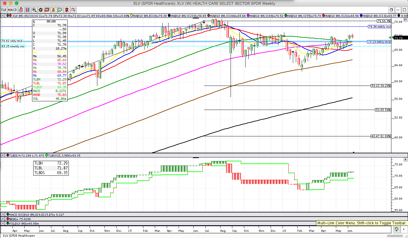Click MACD 0.2271 row in data window
Image resolution: width=408 pixels, height=238 pixels.
pyautogui.click(x=50, y=91)
